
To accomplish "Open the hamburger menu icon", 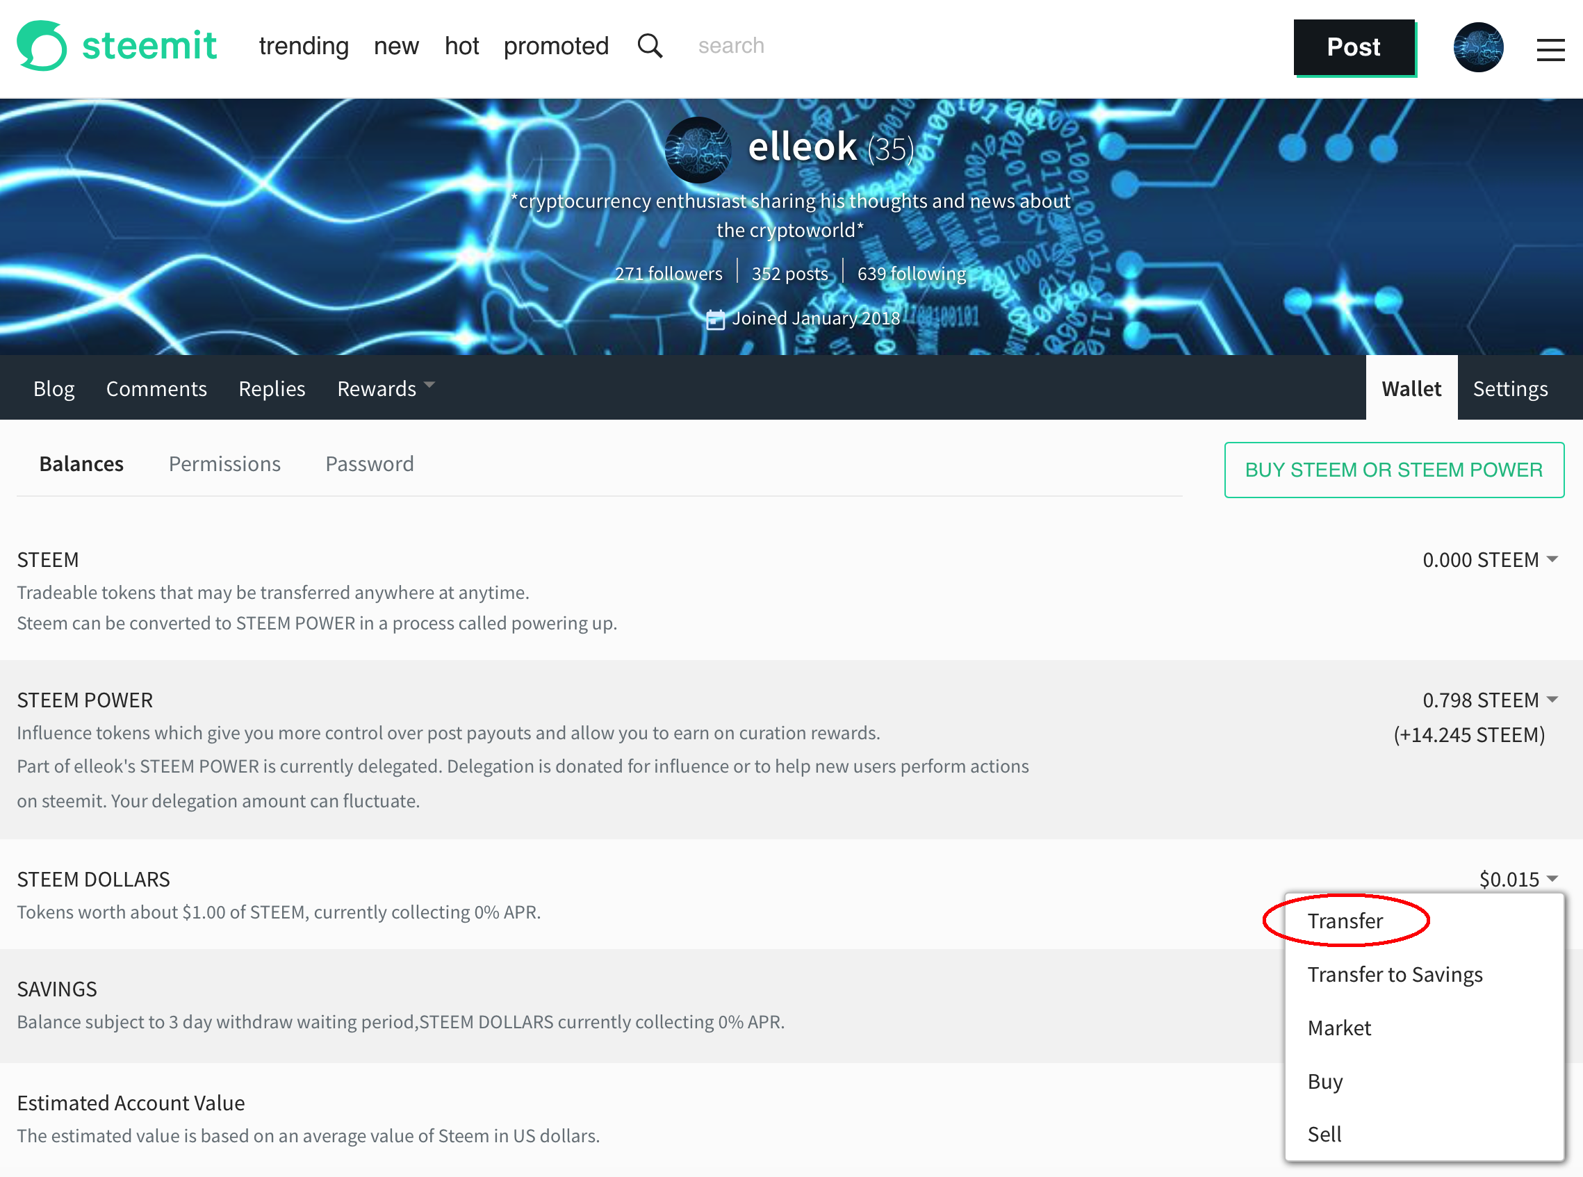I will pos(1550,49).
